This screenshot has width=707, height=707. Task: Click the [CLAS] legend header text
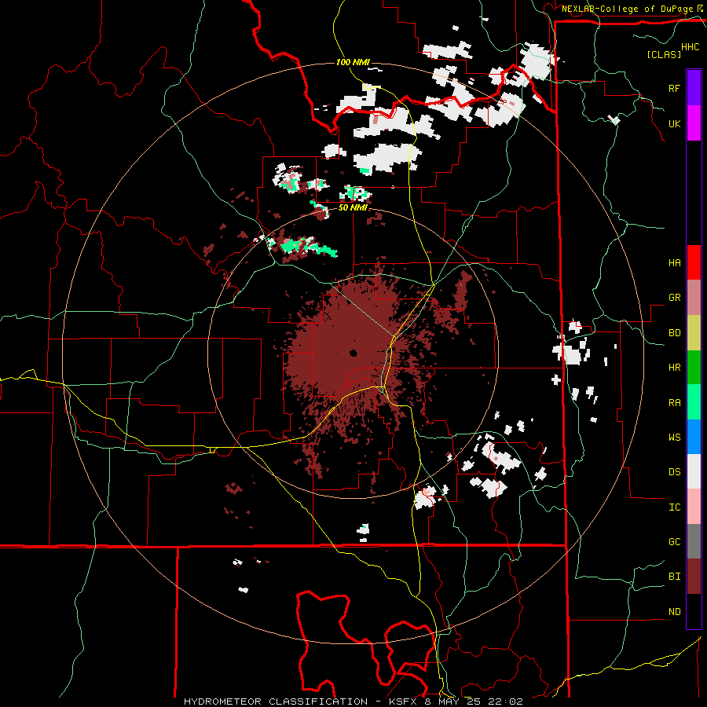point(664,54)
